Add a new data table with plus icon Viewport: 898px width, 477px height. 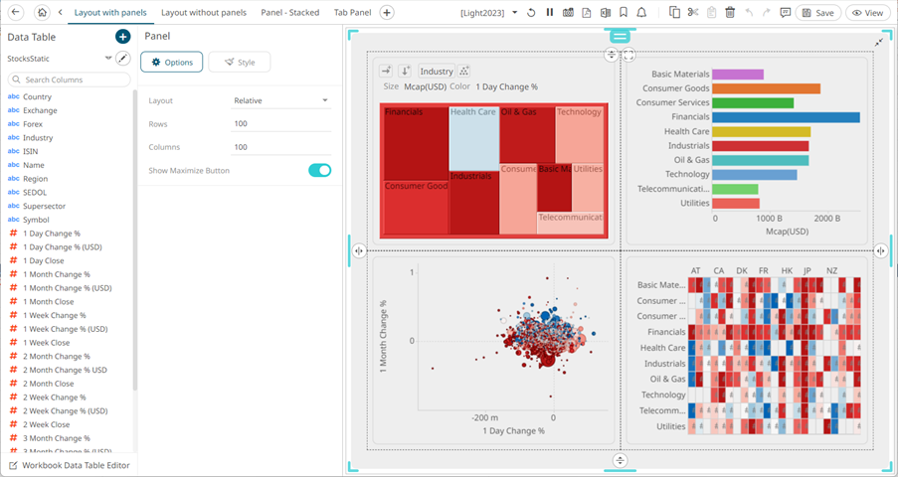pos(122,37)
